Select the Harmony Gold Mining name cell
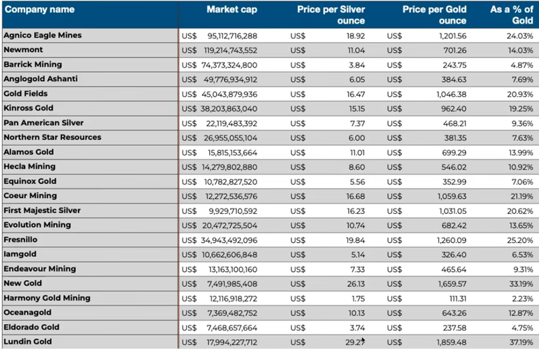This screenshot has width=539, height=349. pyautogui.click(x=47, y=298)
